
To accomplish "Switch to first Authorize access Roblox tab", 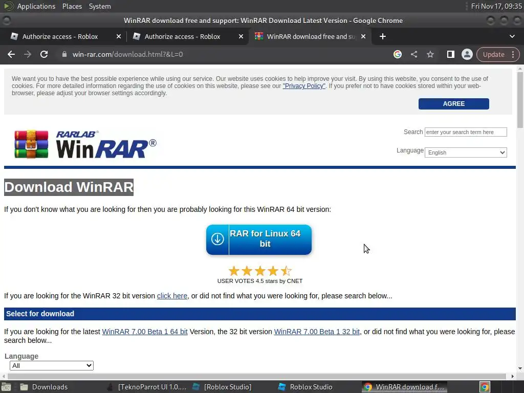I will pyautogui.click(x=60, y=36).
